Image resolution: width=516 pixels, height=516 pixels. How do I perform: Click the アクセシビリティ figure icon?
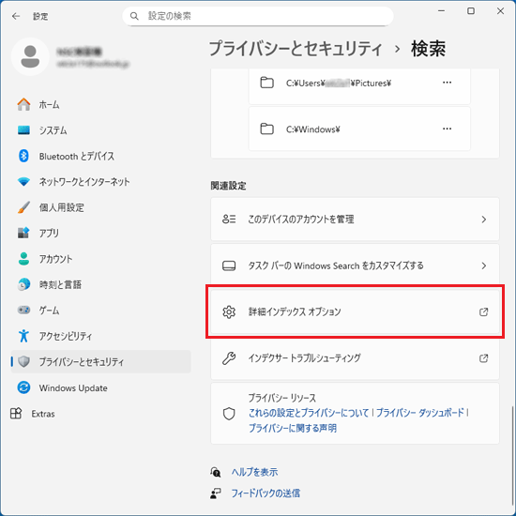click(23, 336)
